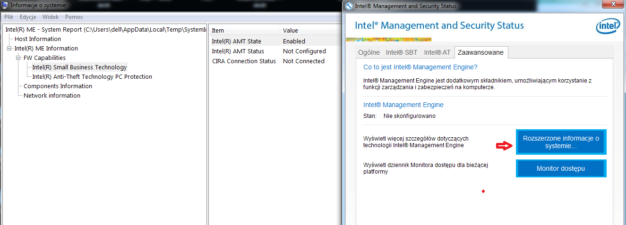This screenshot has width=626, height=225.
Task: Open the Widok menu
Action: point(51,17)
